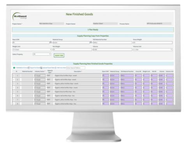
Task: Click the Old Material Number input field
Action: [113, 43]
